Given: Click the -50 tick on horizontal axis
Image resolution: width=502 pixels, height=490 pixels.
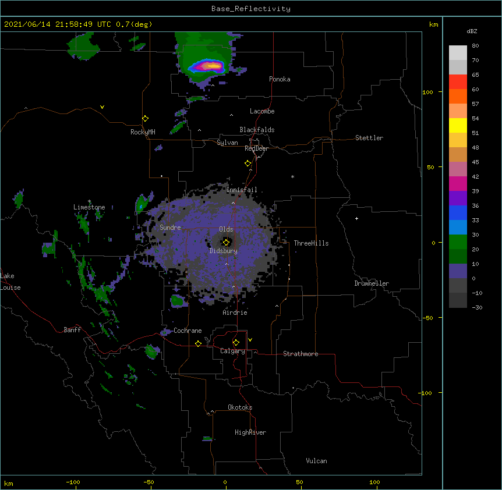Looking at the screenshot, I should 149,482.
